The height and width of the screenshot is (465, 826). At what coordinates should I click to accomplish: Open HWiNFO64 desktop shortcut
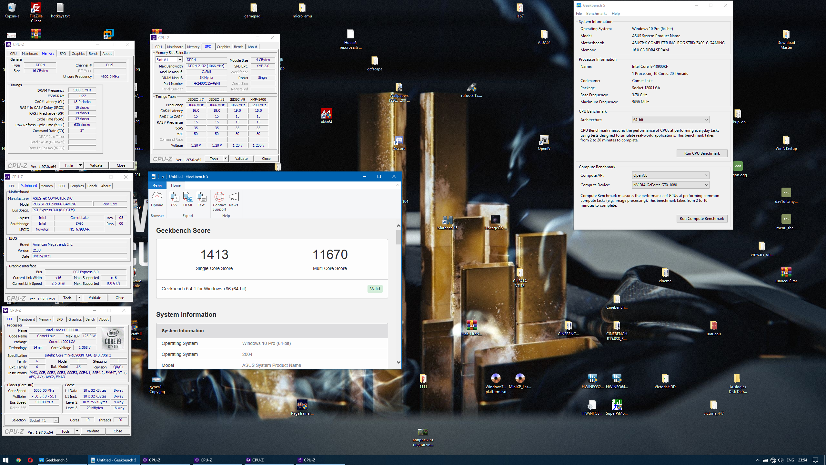617,381
